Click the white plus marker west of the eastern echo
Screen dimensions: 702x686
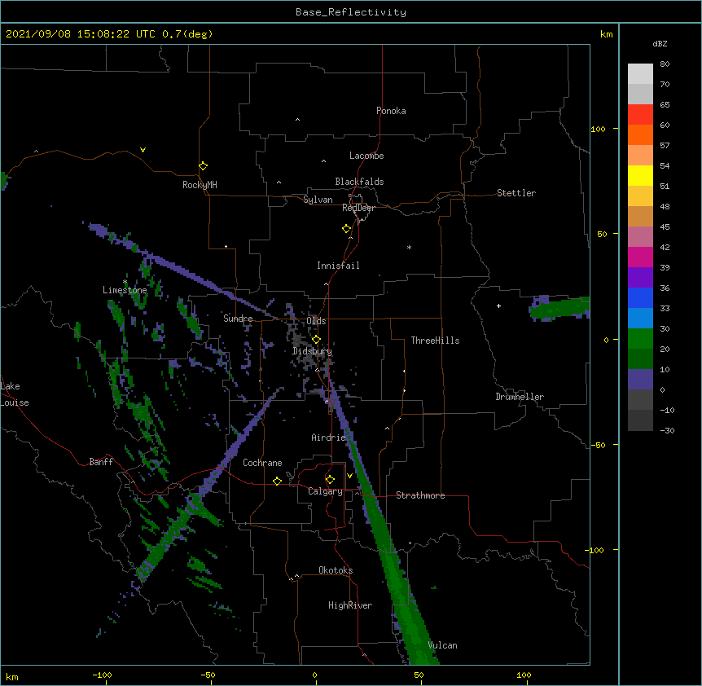click(498, 306)
